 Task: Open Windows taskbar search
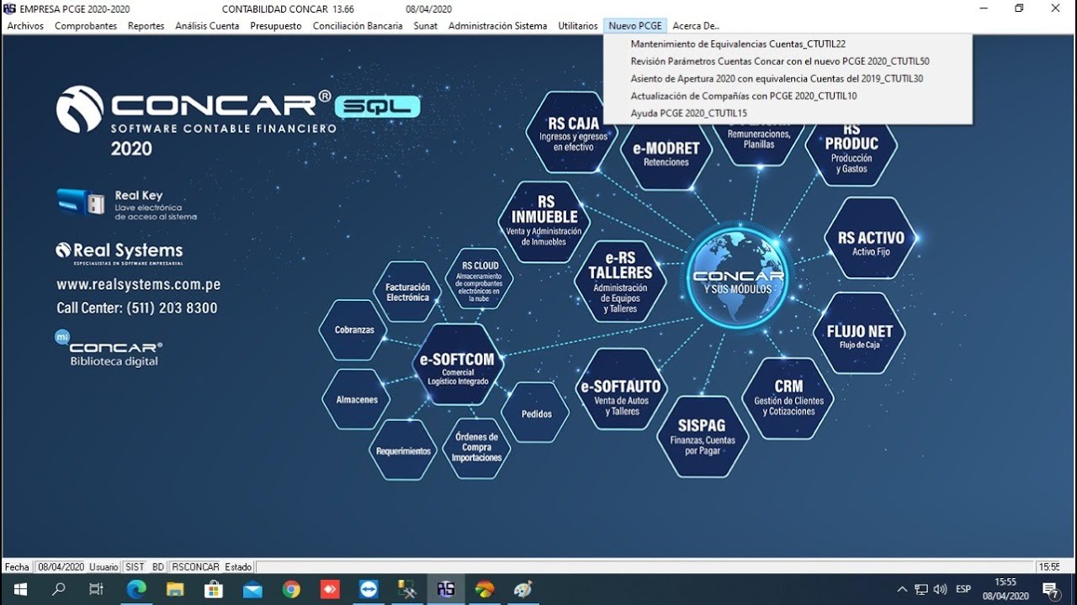click(58, 589)
